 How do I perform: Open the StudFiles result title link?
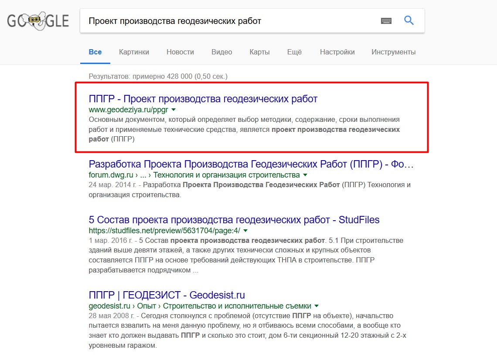234,220
